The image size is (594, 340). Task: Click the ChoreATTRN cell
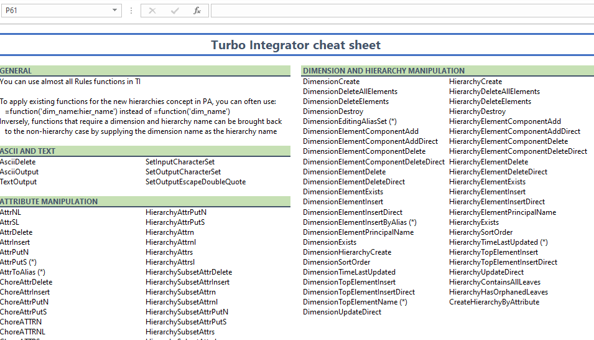(x=21, y=322)
